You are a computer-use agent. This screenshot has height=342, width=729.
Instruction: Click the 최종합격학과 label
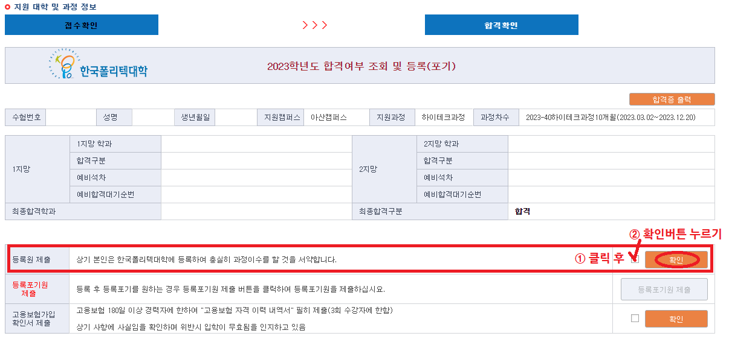coord(34,211)
